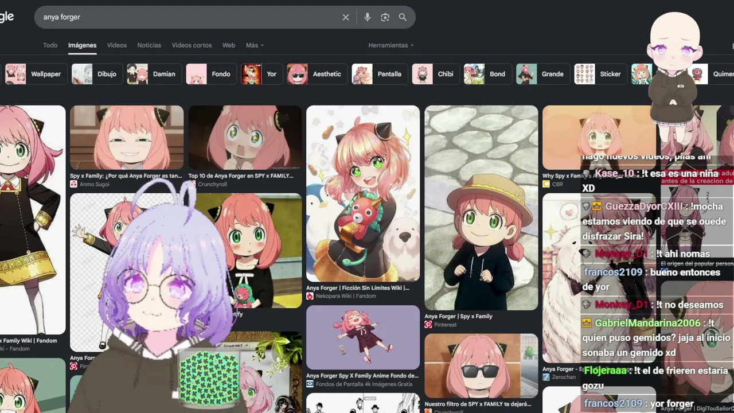Open 'Top 10 de Anya Forger' title link
This screenshot has width=734, height=413.
241,176
